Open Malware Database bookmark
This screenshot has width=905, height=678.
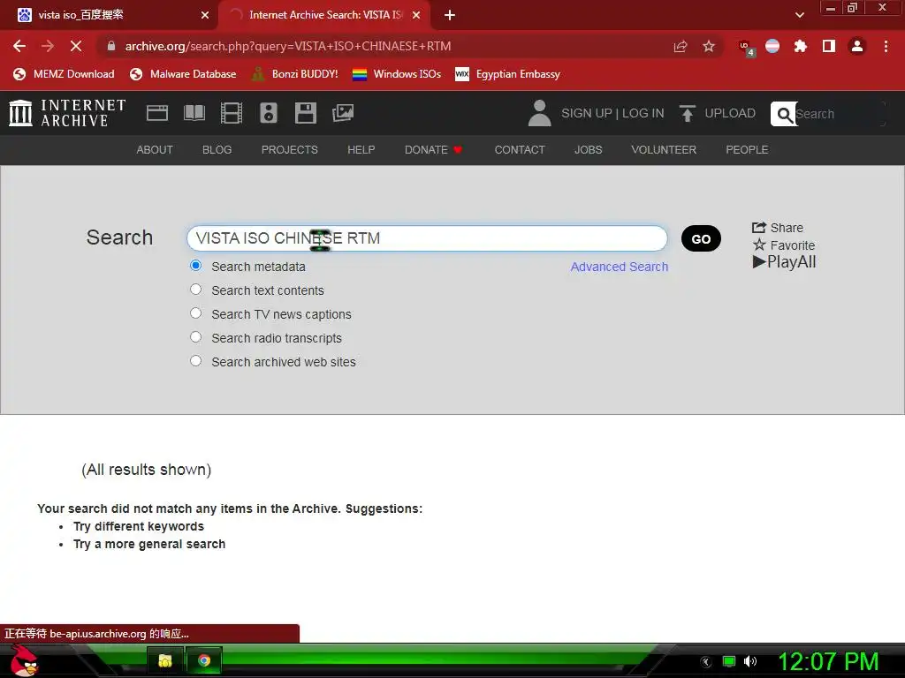coord(183,74)
